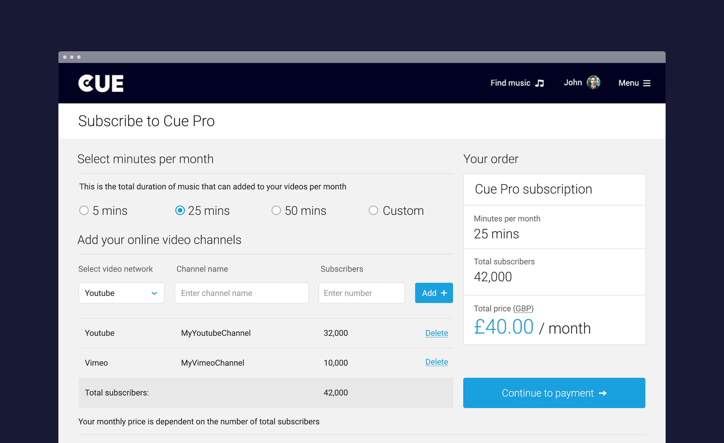Click the arrow on Continue to payment
Image resolution: width=724 pixels, height=443 pixels.
603,393
